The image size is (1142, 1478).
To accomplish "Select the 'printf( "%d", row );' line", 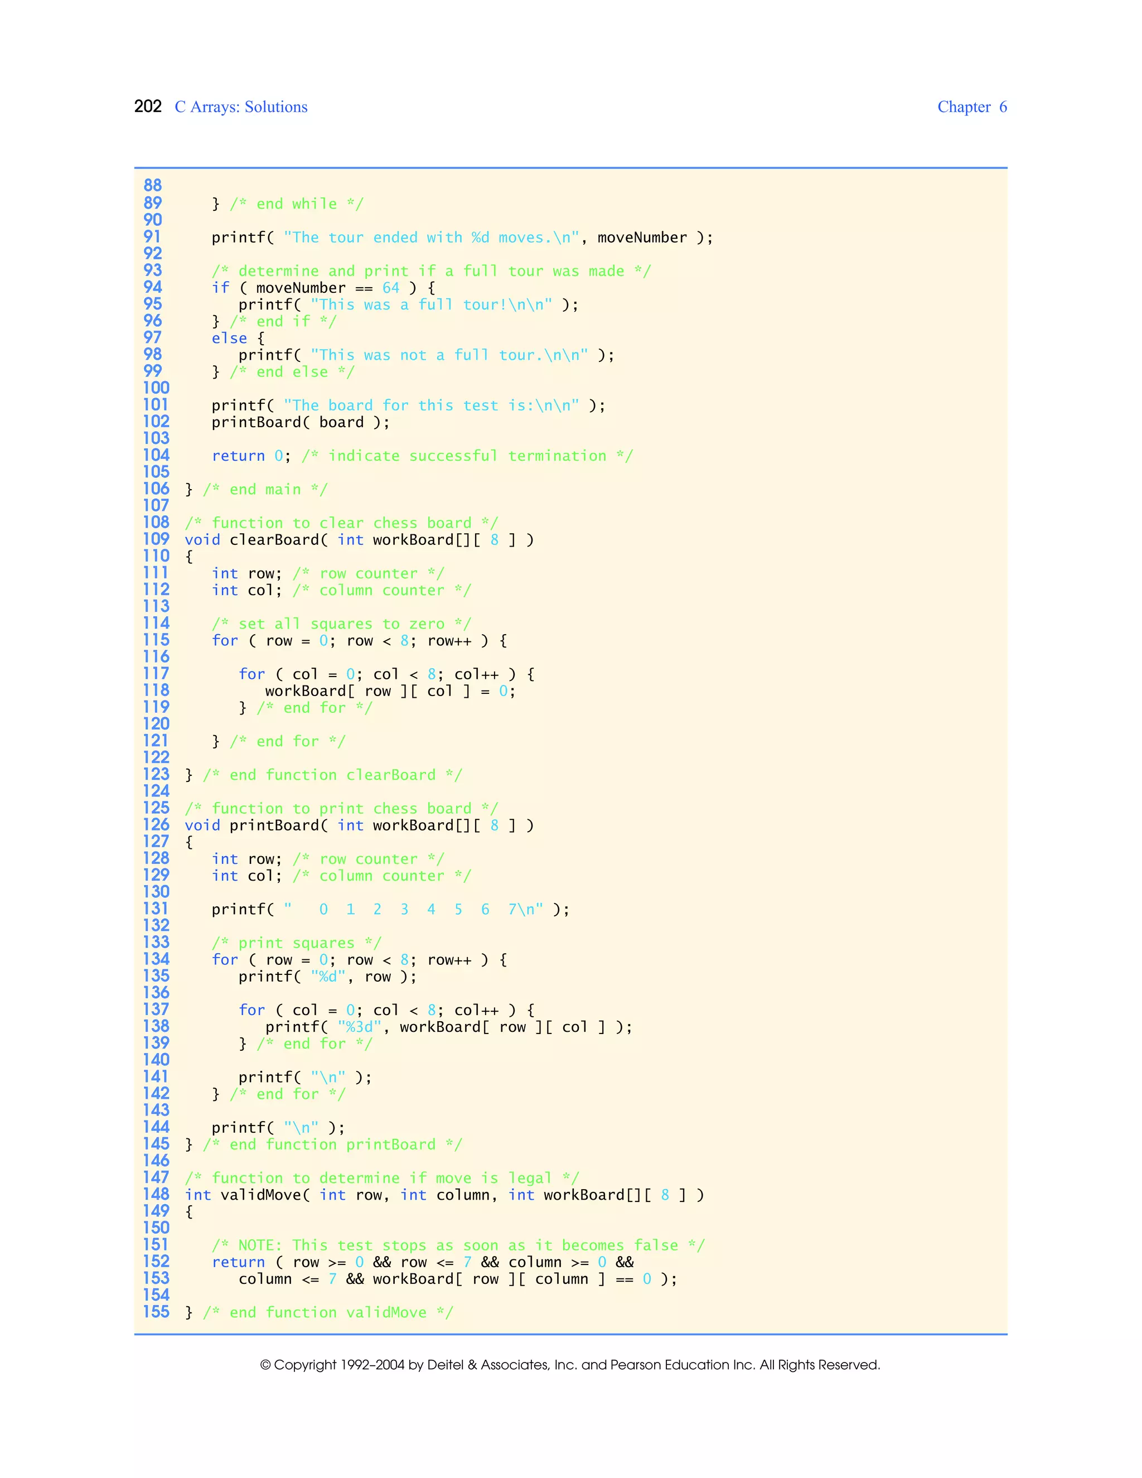I will tap(327, 977).
